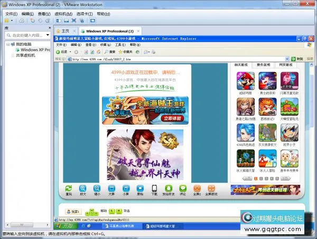
Task: Click the IE forward arrow button
Action: (76, 52)
